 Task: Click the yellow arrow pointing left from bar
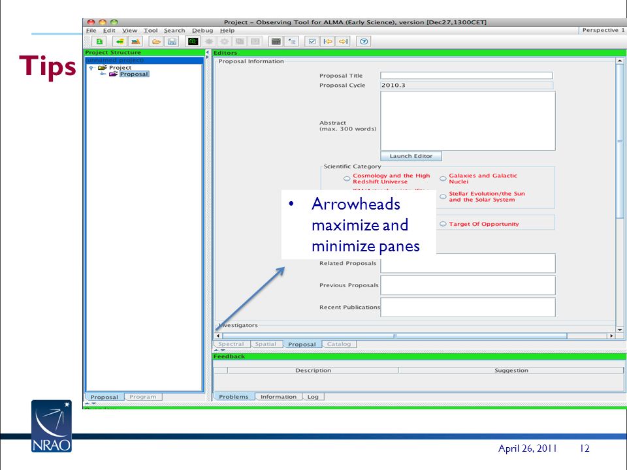tap(328, 42)
